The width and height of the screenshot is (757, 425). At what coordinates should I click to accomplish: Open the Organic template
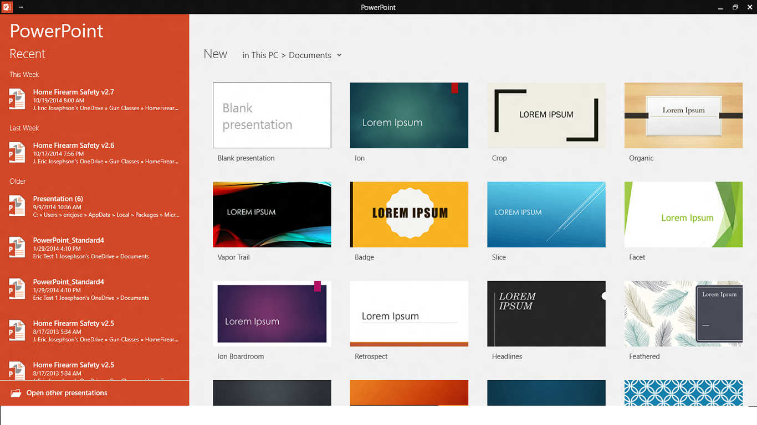point(683,115)
